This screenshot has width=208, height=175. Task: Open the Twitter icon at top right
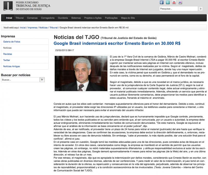point(168,2)
